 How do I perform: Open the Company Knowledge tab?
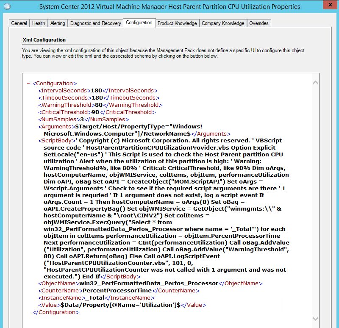coord(223,23)
